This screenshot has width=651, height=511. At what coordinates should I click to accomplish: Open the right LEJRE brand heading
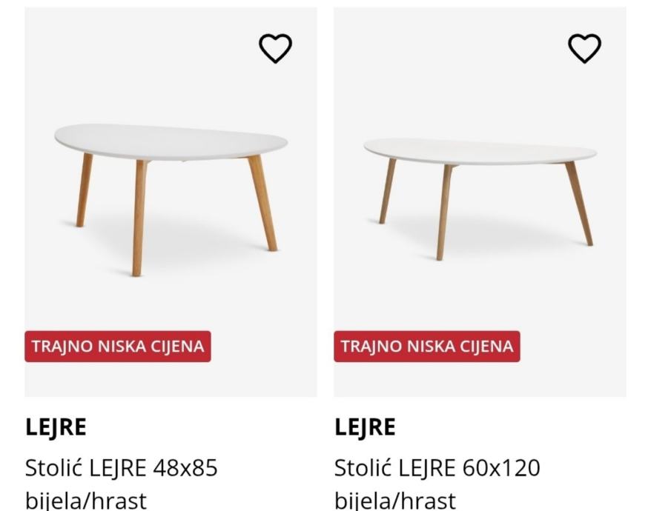click(x=365, y=427)
